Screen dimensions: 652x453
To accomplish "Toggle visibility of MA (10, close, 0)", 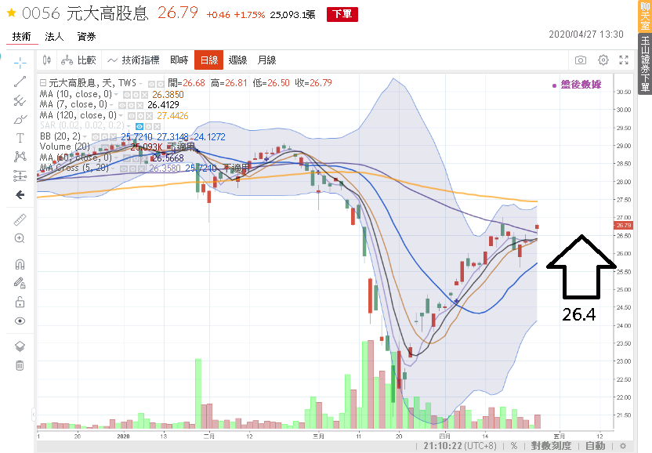I will [x=127, y=95].
